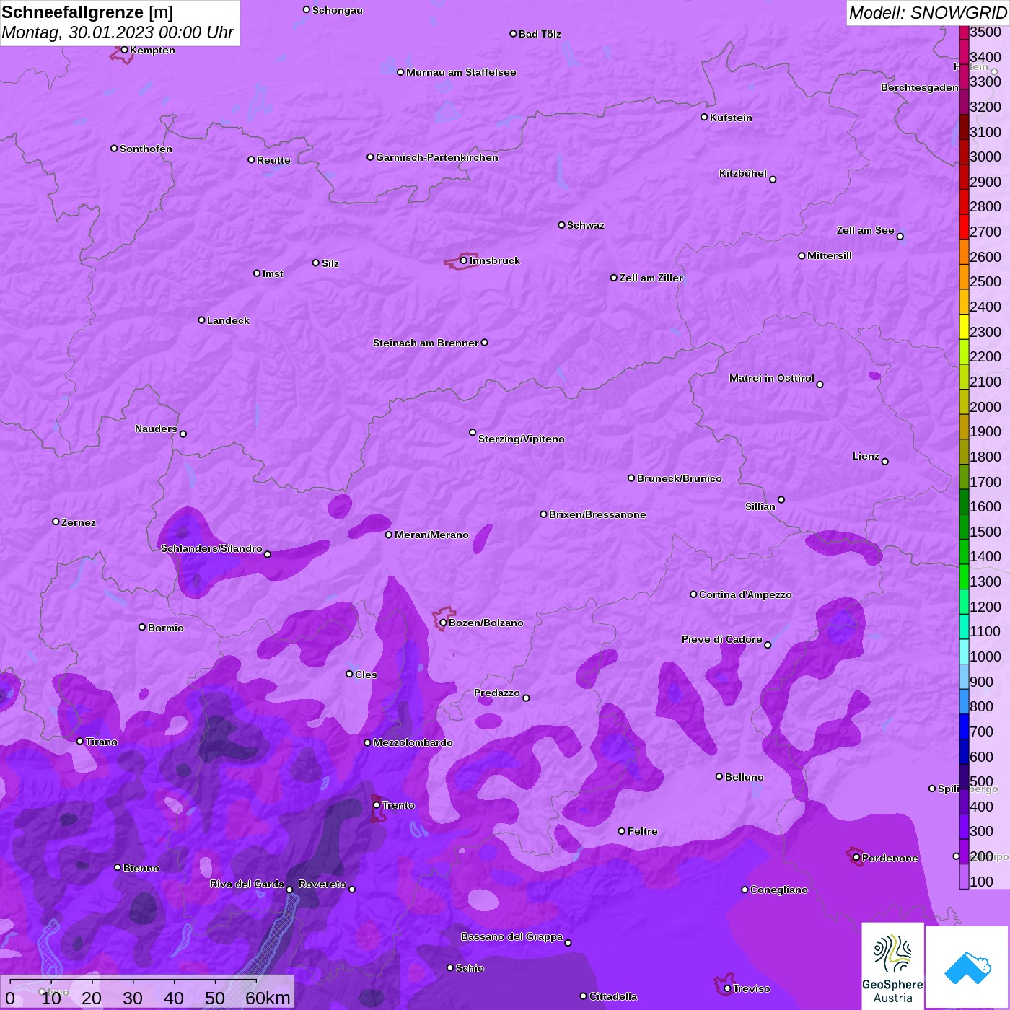Click the Riva del Garda label

pyautogui.click(x=247, y=884)
